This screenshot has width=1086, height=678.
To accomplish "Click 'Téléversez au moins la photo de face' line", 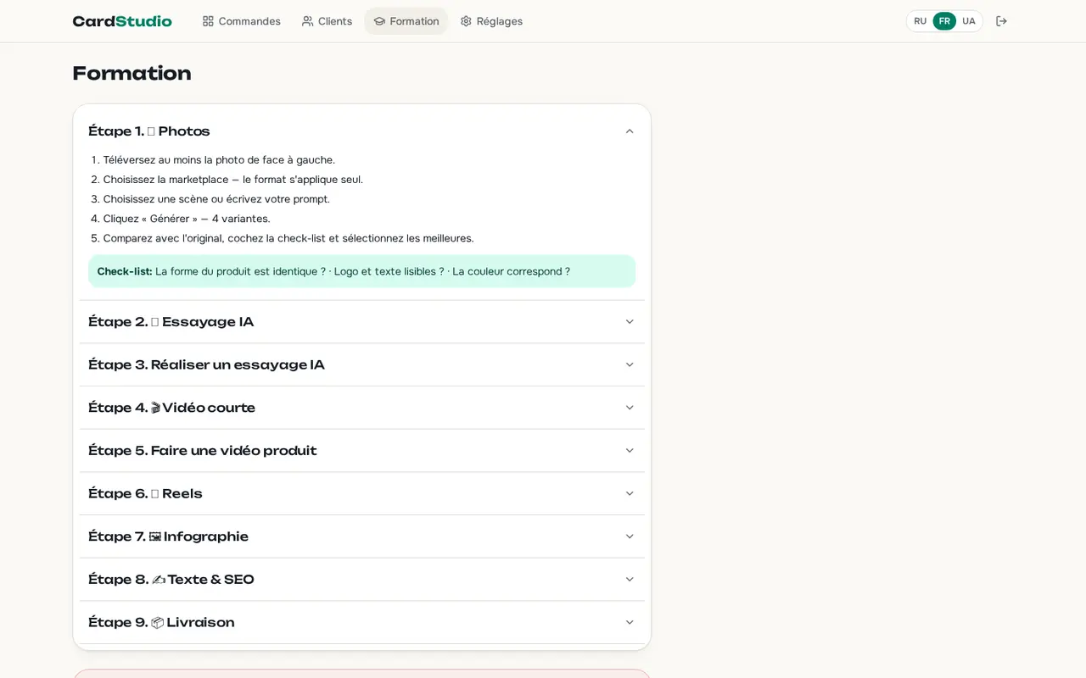I will click(x=219, y=160).
